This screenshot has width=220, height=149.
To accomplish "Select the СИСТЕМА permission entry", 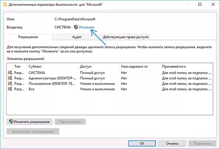I will click(x=110, y=73).
